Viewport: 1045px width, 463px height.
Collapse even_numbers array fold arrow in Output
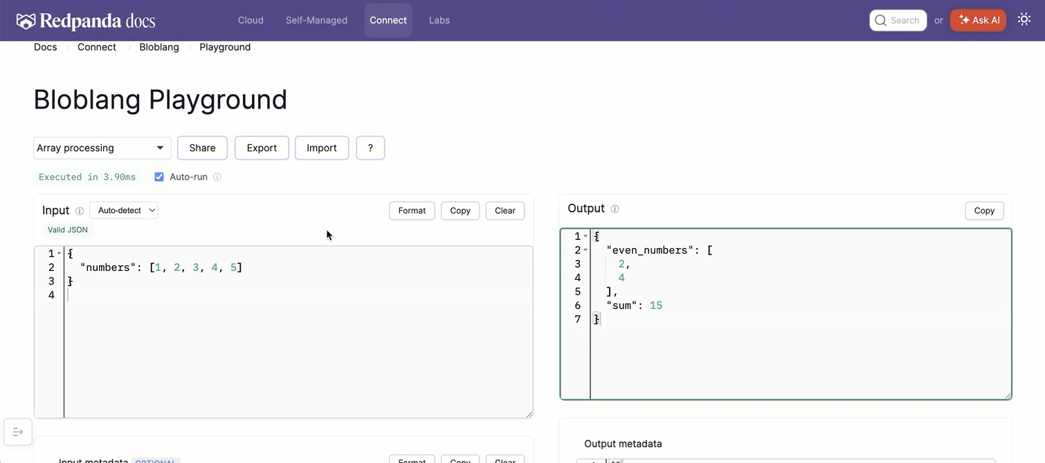point(585,250)
